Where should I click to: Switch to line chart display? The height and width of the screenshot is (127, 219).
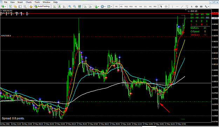(x=64, y=7)
